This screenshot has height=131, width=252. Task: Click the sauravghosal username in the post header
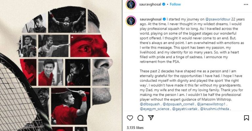click(150, 4)
